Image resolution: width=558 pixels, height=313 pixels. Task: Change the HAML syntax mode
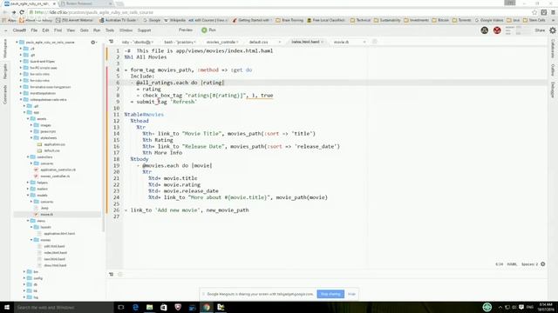[x=512, y=264]
